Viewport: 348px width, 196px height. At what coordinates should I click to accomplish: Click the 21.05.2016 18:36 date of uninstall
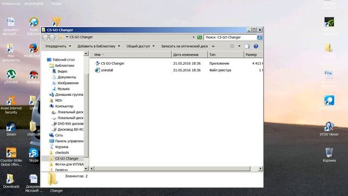point(187,70)
